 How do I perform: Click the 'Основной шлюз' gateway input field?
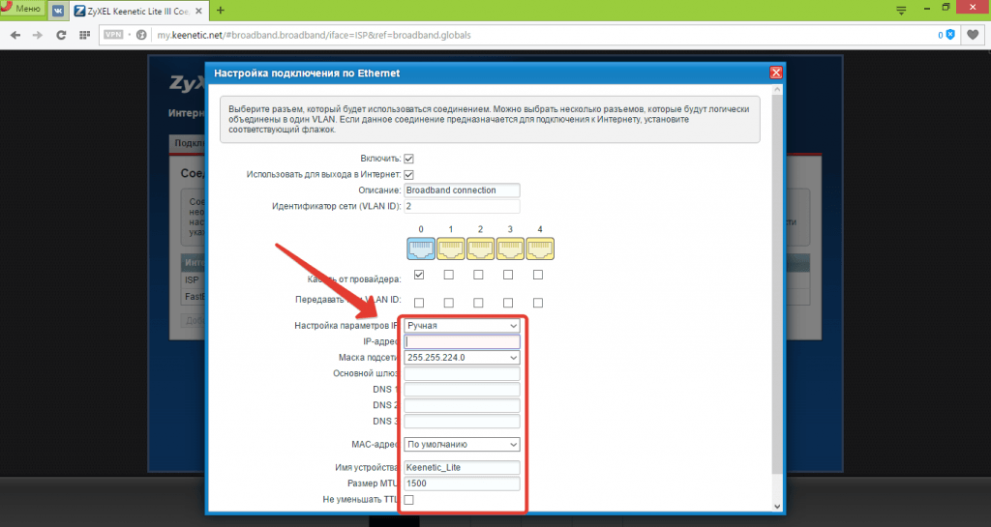point(462,373)
